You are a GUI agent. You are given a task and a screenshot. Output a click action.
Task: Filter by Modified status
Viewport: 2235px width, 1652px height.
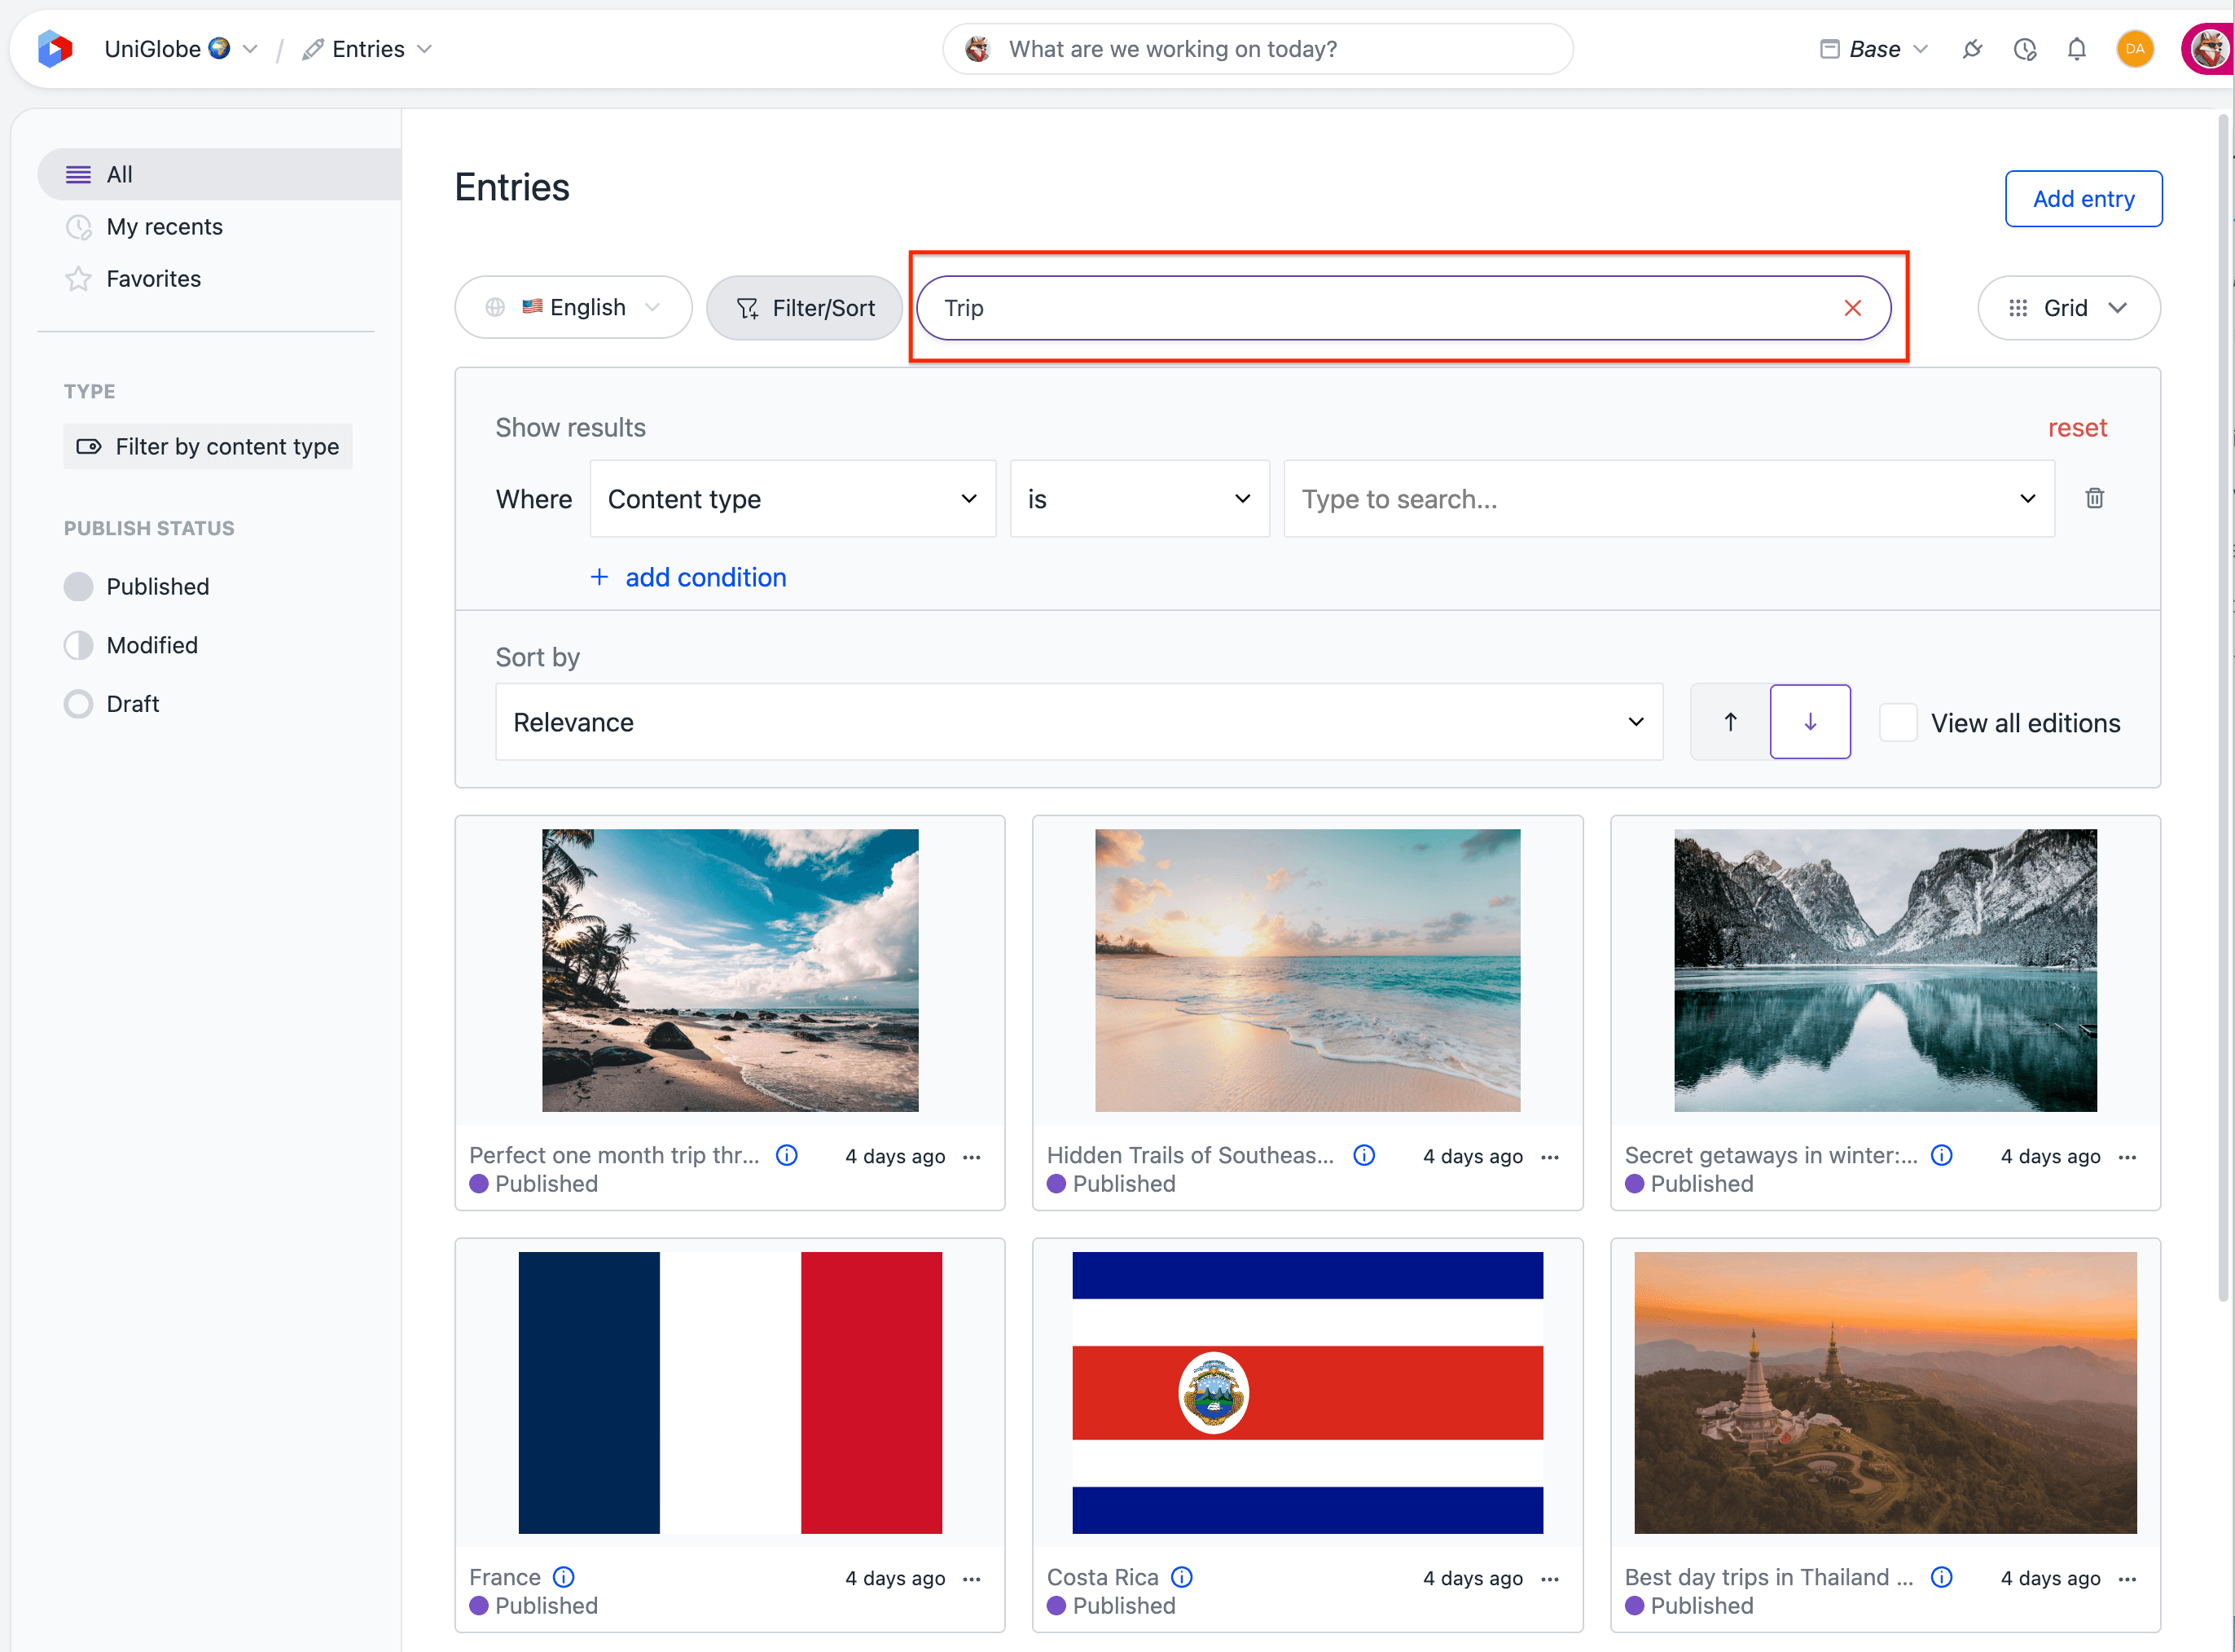tap(131, 645)
